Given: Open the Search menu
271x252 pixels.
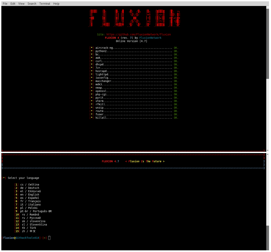Looking at the screenshot, I should pyautogui.click(x=32, y=4).
